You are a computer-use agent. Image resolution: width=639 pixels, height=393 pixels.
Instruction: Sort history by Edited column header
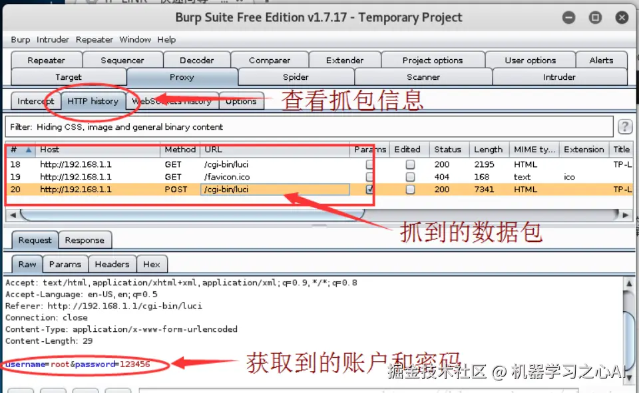tap(409, 150)
